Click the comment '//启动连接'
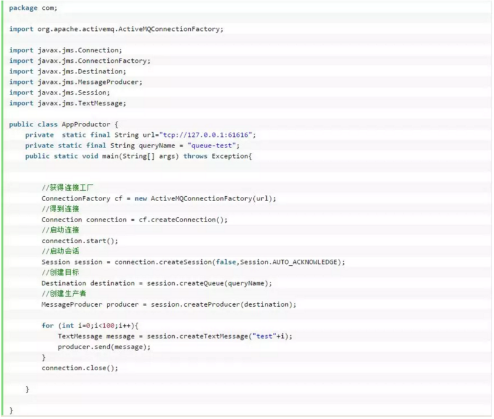Screen dimensions: 494x419 click(61, 230)
